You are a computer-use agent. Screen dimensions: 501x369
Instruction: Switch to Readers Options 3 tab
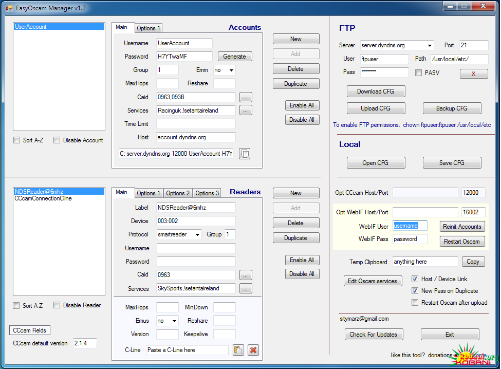[x=207, y=193]
